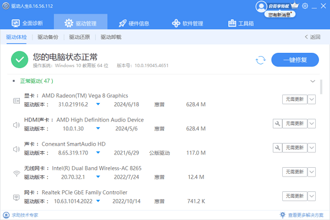The width and height of the screenshot is (330, 220).
Task: Select the 驱动体检 sub-tab
Action: pyautogui.click(x=16, y=37)
